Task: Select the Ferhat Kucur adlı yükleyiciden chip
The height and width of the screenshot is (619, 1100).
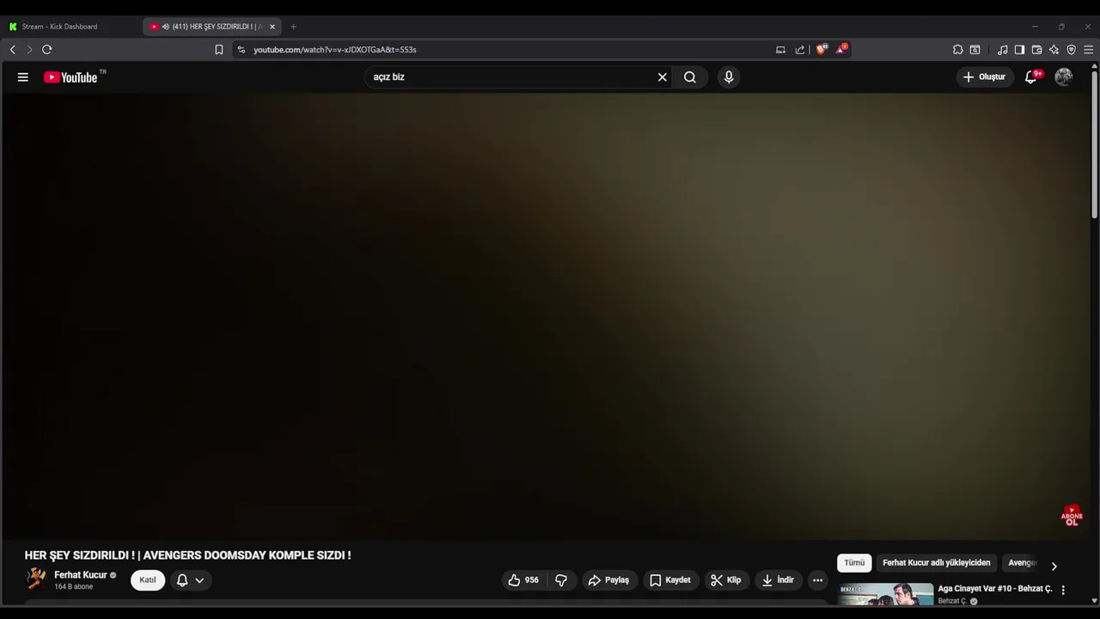Action: click(936, 563)
